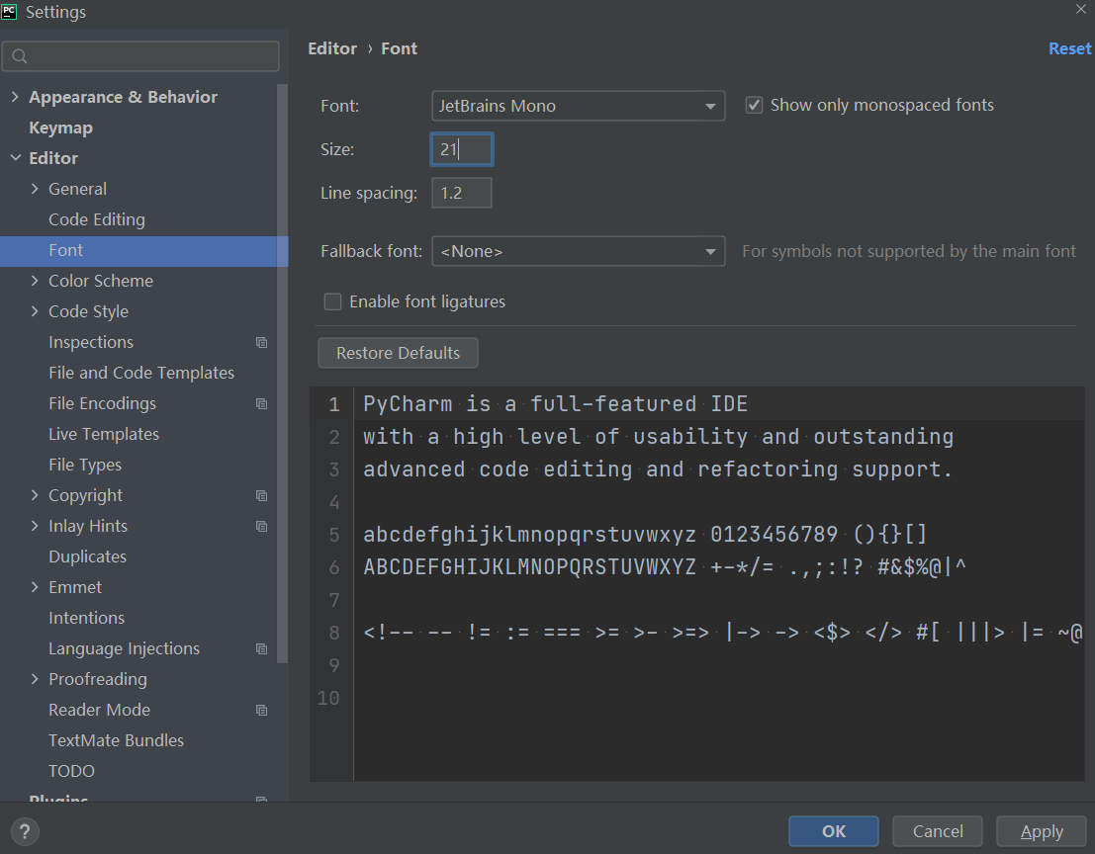Click the project-level icon next to Language Injections
Viewport: 1095px width, 854px height.
pos(262,648)
